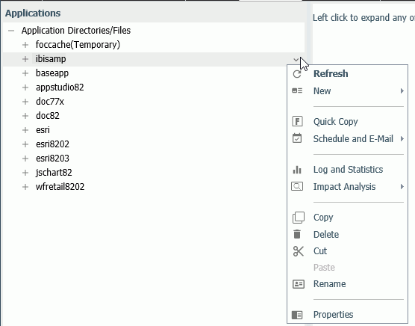Expand the appstudio82 folder
This screenshot has height=326, width=415.
click(x=25, y=87)
